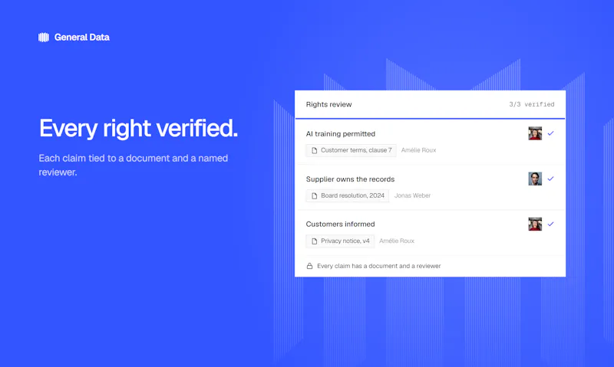Expand the Supplier owns the records claim

tap(350, 179)
